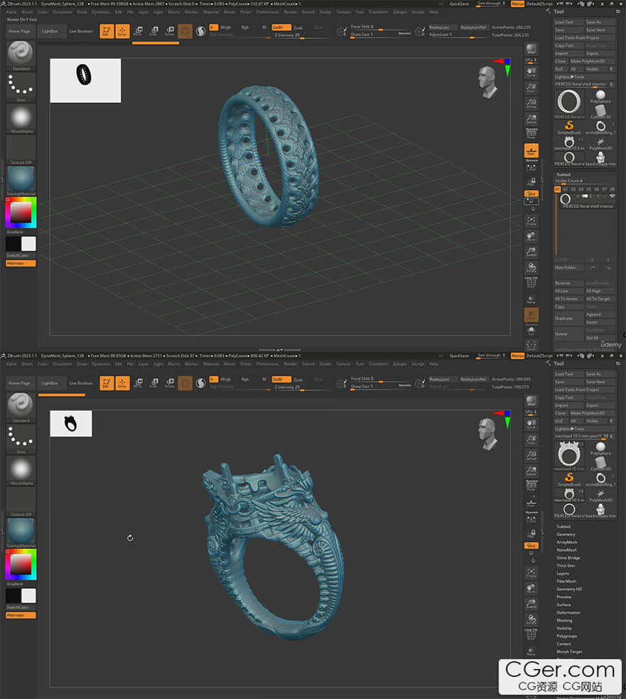
Task: Click the BPR render icon in top window
Action: click(531, 49)
